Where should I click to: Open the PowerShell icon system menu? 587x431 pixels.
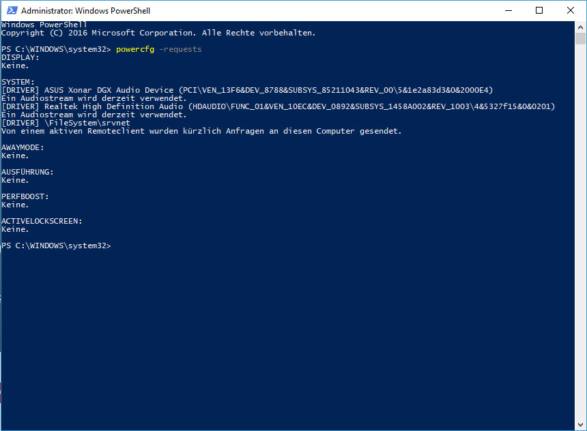pyautogui.click(x=12, y=10)
